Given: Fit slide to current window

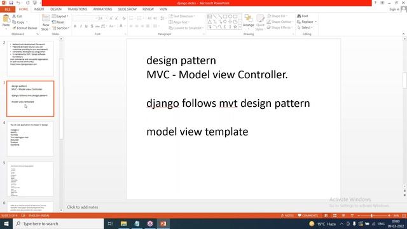Looking at the screenshot, I should [x=404, y=216].
